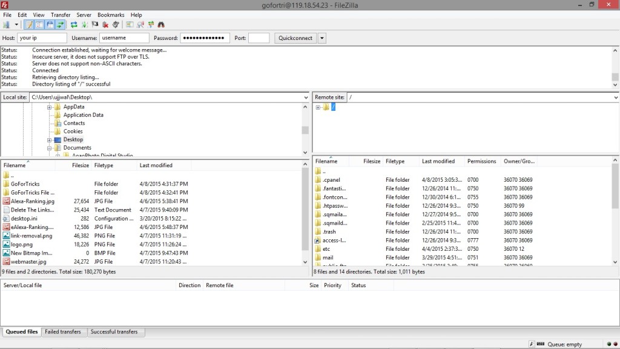Screen dimensions: 620x349
Task: Click the green activity LED
Action: pos(609,344)
